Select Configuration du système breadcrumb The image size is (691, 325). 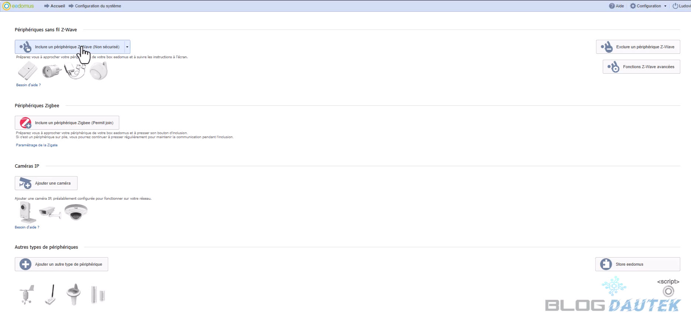click(x=98, y=6)
